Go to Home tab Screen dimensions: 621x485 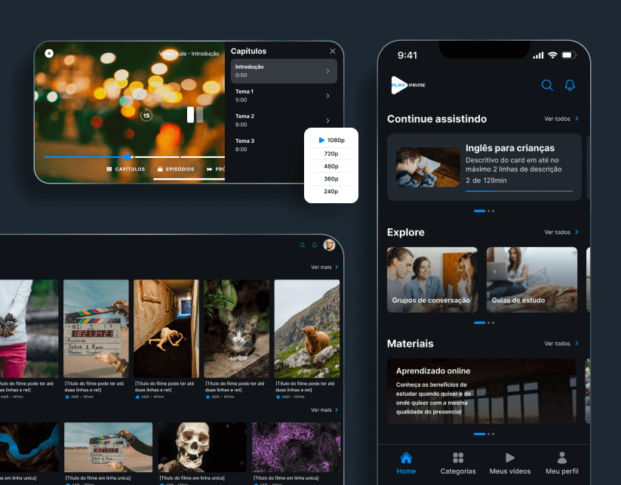[x=406, y=463]
